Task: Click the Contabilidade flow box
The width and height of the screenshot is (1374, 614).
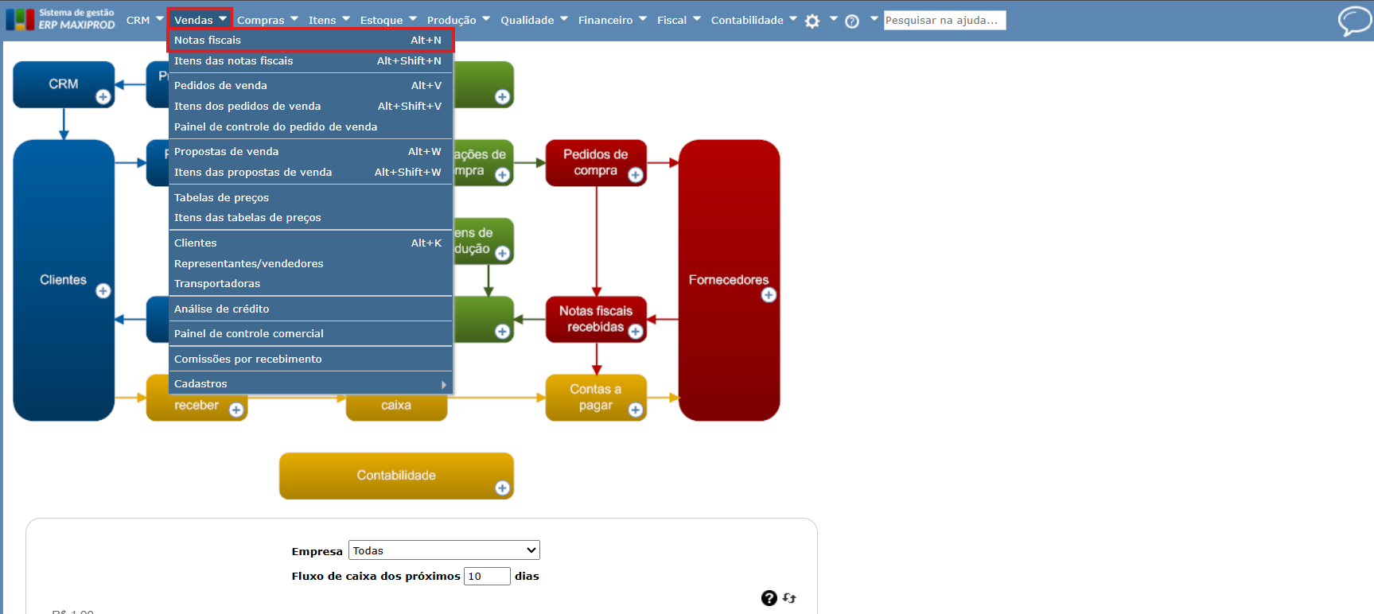Action: (x=396, y=476)
